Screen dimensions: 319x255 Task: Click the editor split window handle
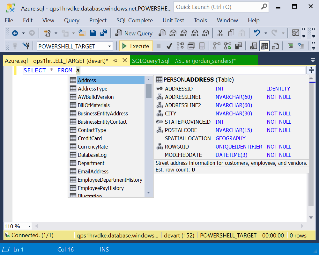coord(311,70)
